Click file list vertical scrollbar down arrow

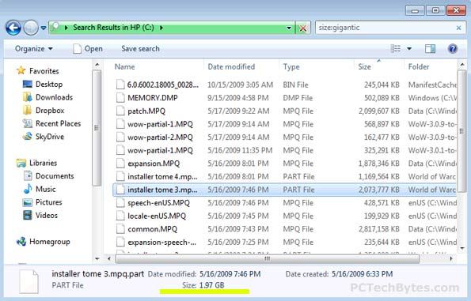pos(462,248)
